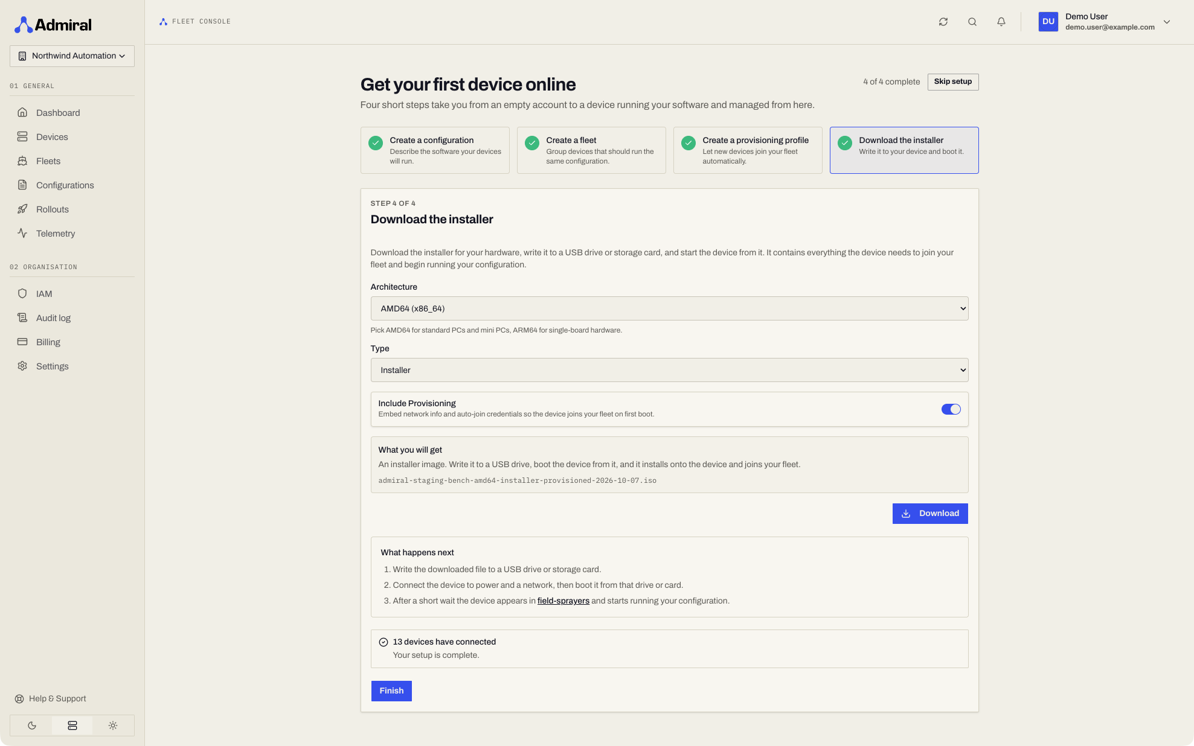Click the Telemetry pulse icon
Viewport: 1194px width, 746px height.
pos(22,233)
